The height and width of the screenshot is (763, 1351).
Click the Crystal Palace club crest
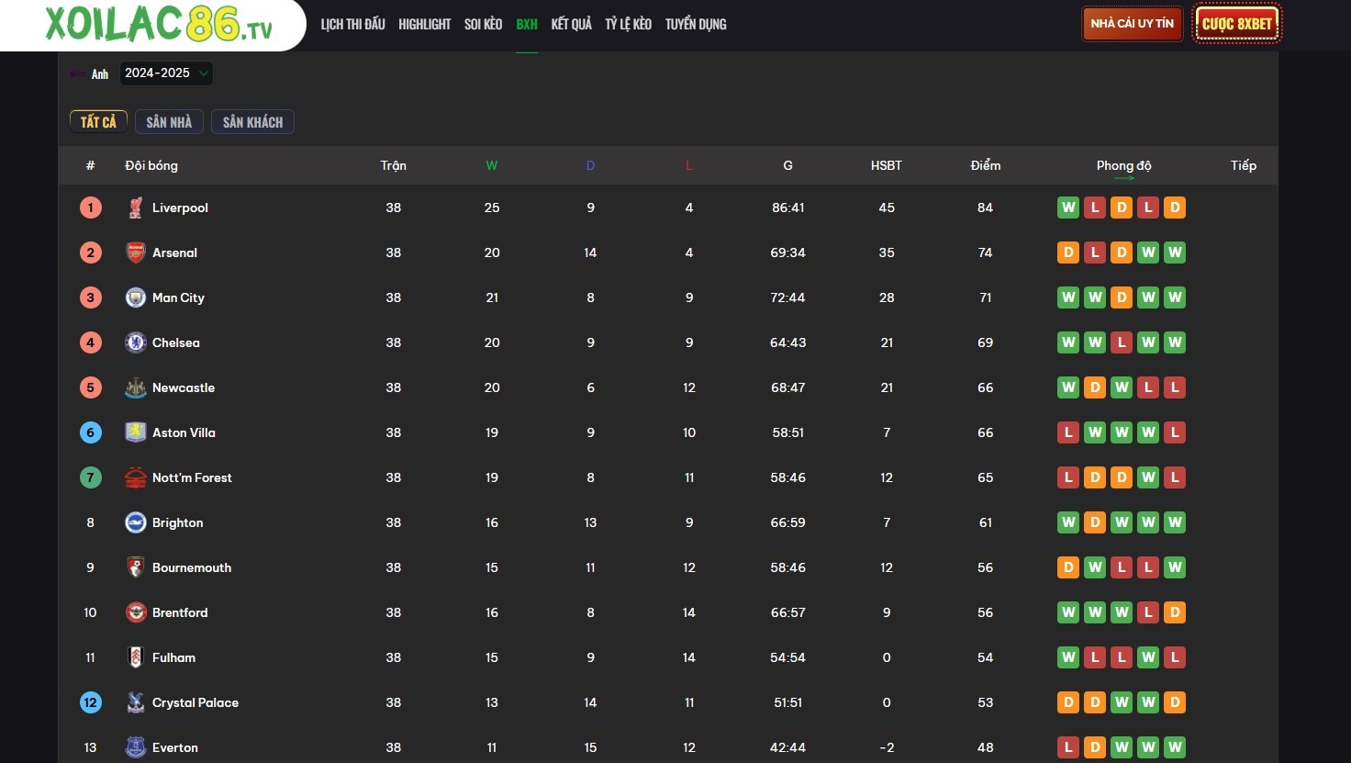click(x=136, y=702)
